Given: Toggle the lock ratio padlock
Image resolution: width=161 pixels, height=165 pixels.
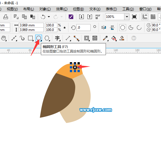Looking at the screenshot, I should tap(65, 28).
